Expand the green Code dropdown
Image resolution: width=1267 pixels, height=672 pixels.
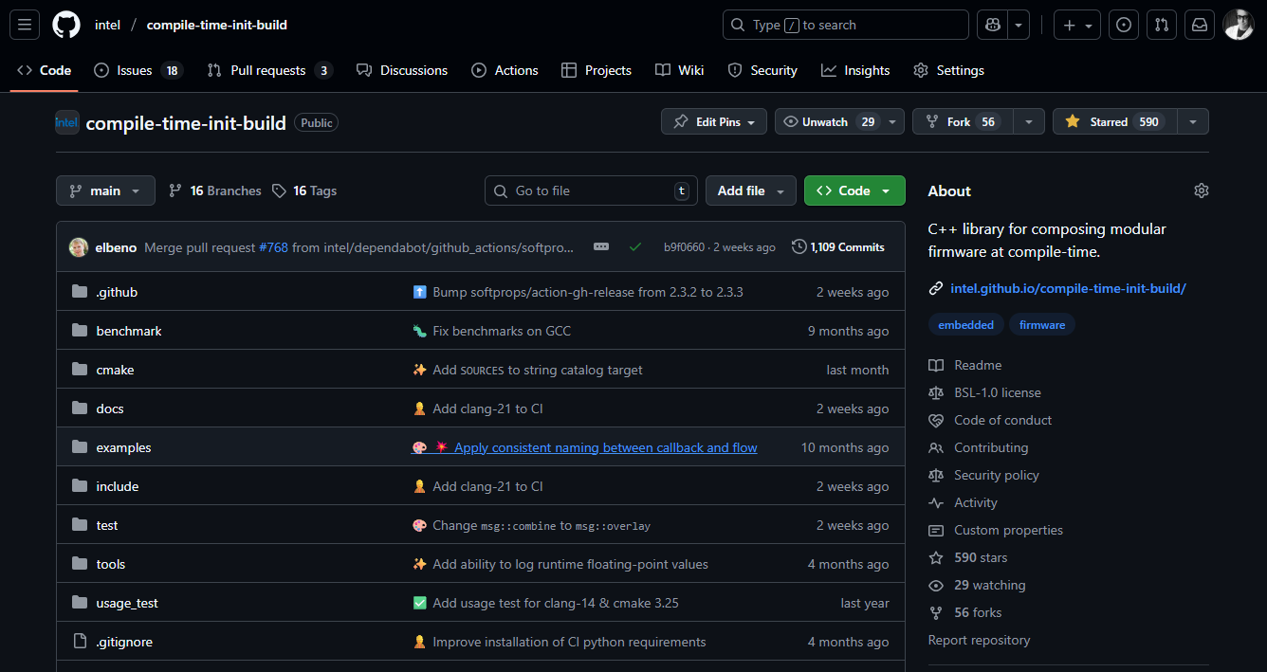[x=854, y=191]
